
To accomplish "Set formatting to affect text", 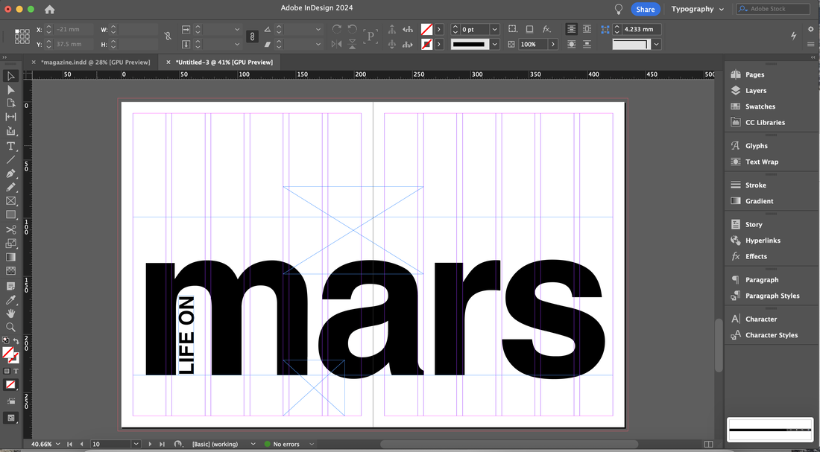I will click(x=16, y=371).
